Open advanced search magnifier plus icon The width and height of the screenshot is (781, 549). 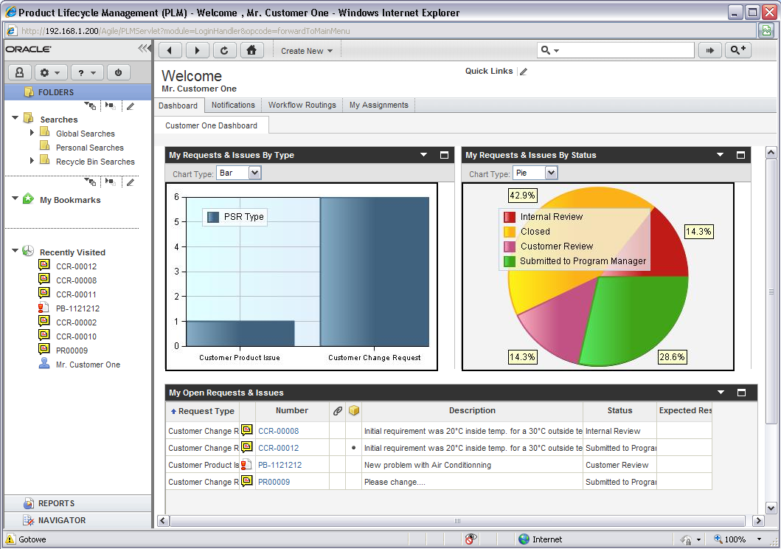[737, 50]
